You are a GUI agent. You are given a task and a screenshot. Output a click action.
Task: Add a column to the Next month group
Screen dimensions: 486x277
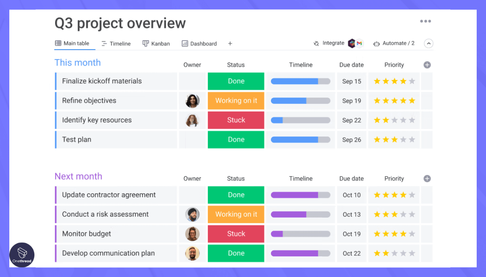(x=427, y=178)
